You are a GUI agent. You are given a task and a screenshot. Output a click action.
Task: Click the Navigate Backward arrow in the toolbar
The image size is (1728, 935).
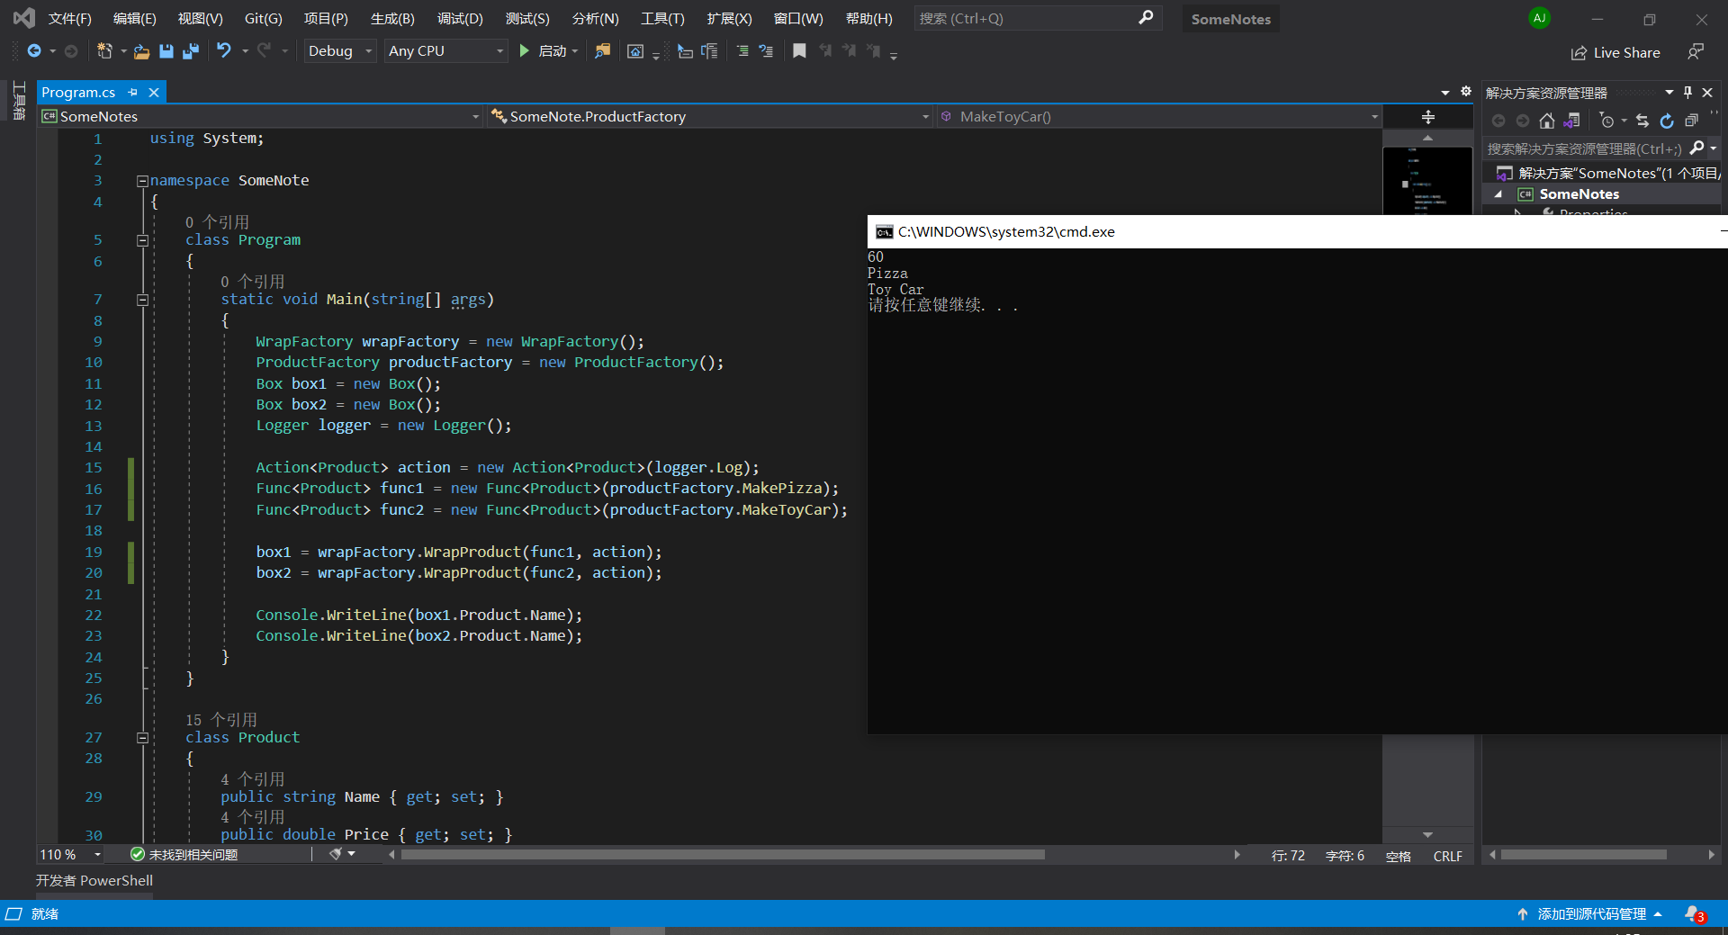pyautogui.click(x=34, y=51)
